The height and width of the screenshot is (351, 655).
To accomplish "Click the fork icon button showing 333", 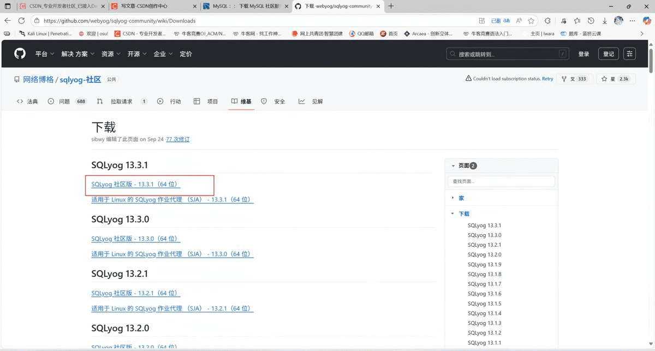I will pos(574,79).
